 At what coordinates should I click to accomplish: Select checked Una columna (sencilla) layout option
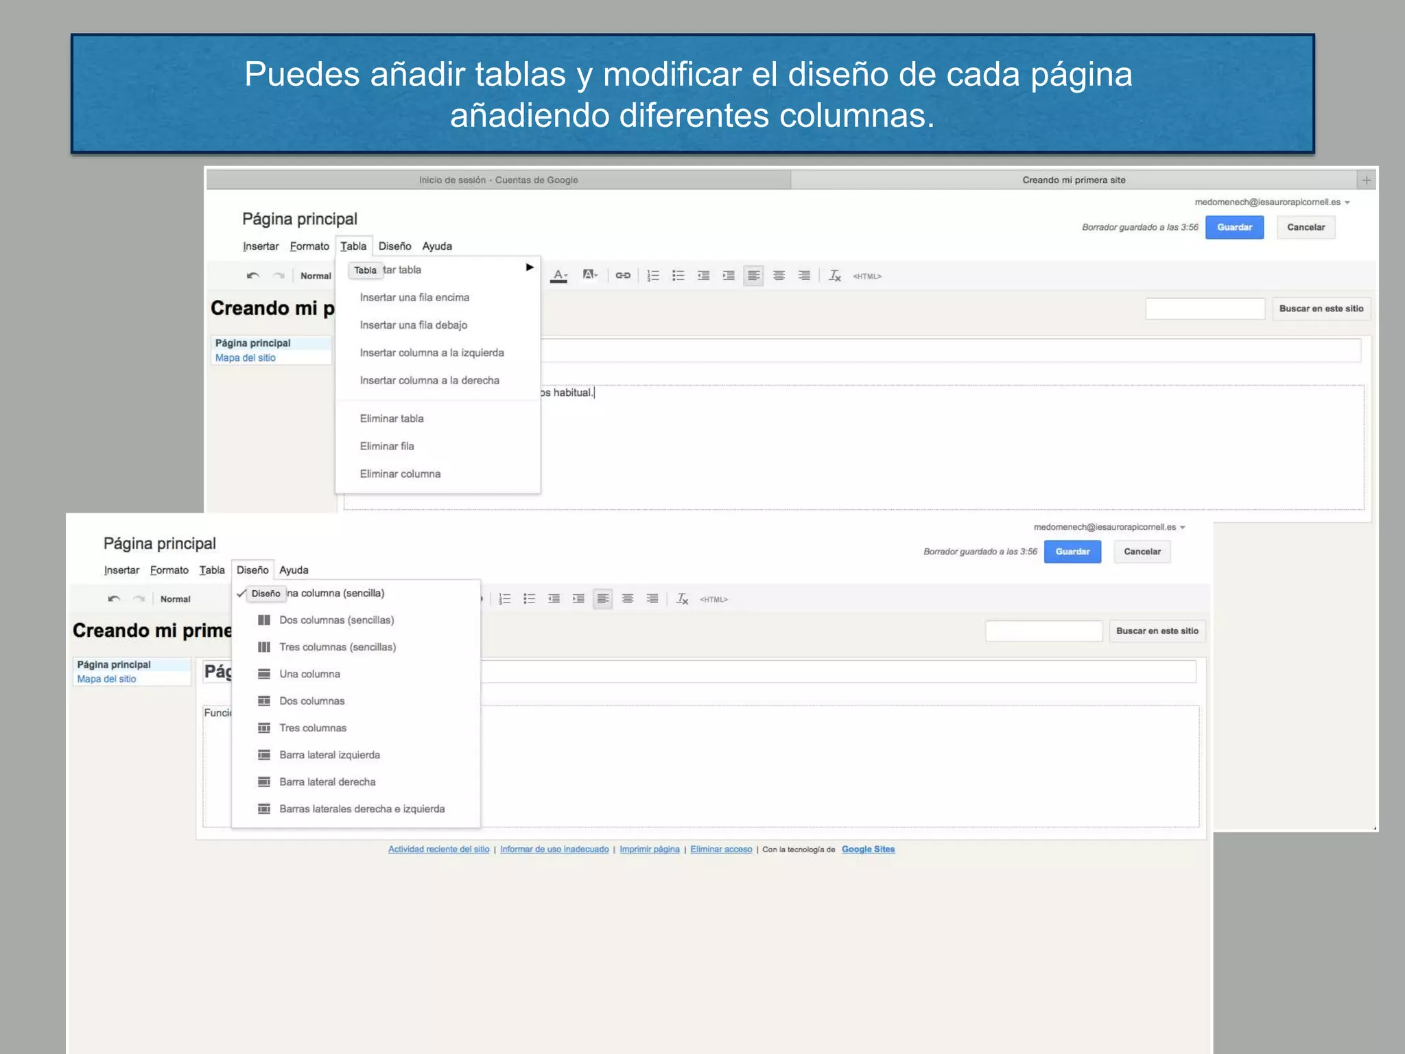[356, 594]
